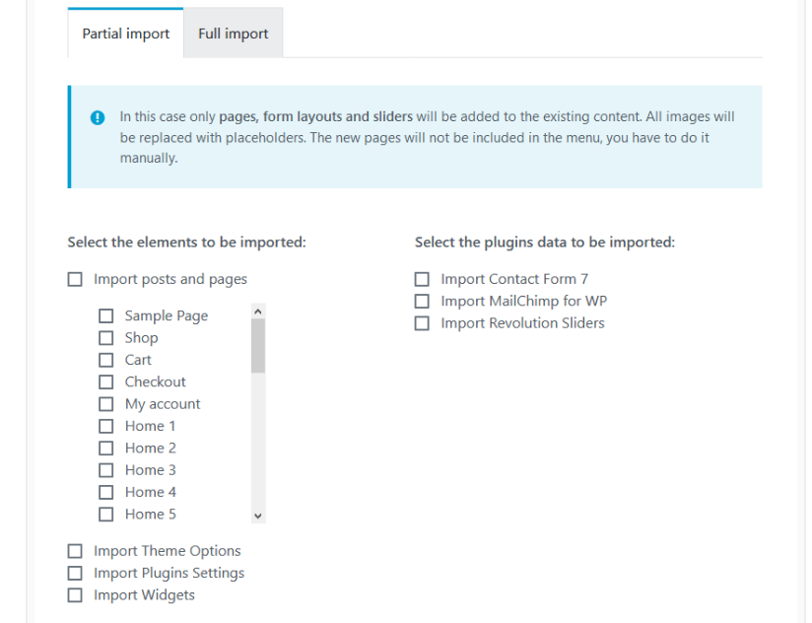The height and width of the screenshot is (623, 812).
Task: Enable Import Theme Options checkbox
Action: click(x=75, y=551)
